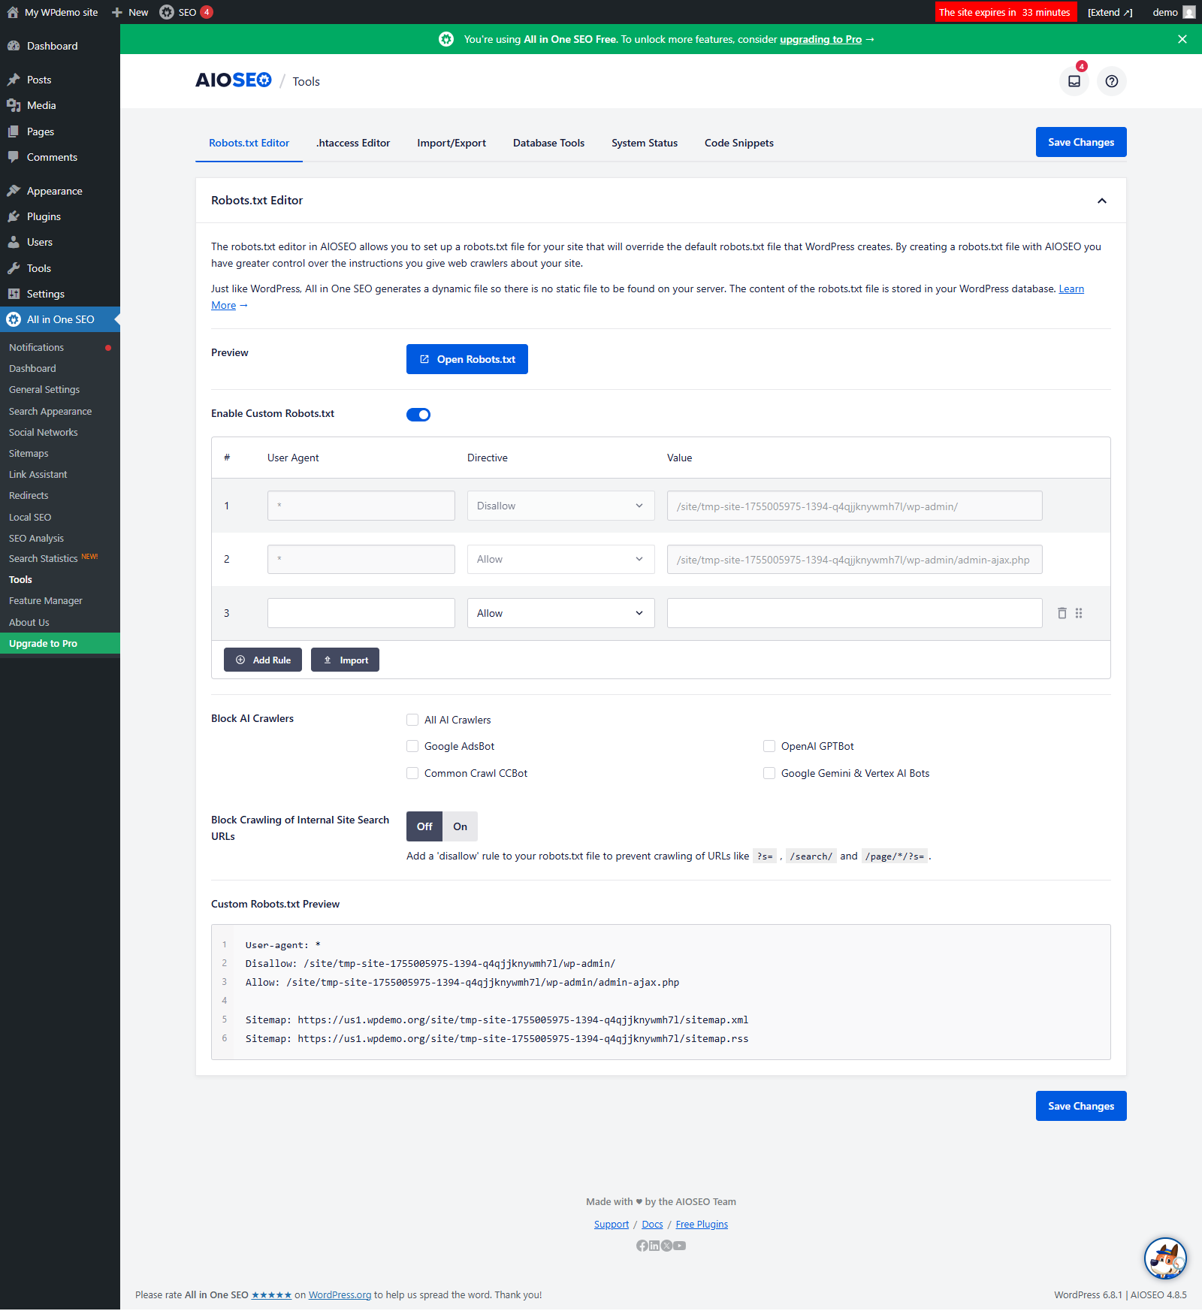Screen dimensions: 1202x1311
Task: Open the AIOSEO notifications inbox icon
Action: 1074,81
